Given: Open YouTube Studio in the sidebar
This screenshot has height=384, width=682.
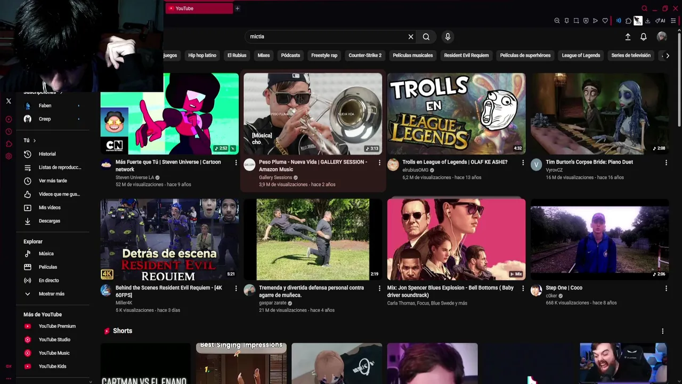Looking at the screenshot, I should (x=54, y=340).
